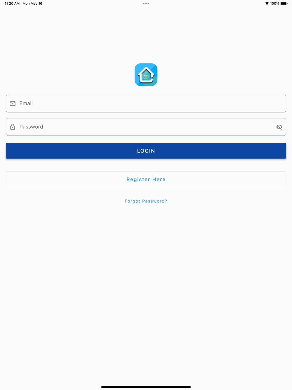Tap the blank background beneath Forgot Password
This screenshot has height=390, width=292.
click(x=146, y=292)
